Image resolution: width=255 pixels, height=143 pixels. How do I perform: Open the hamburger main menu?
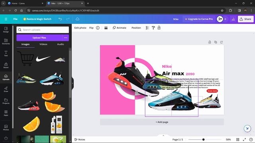(6, 19)
